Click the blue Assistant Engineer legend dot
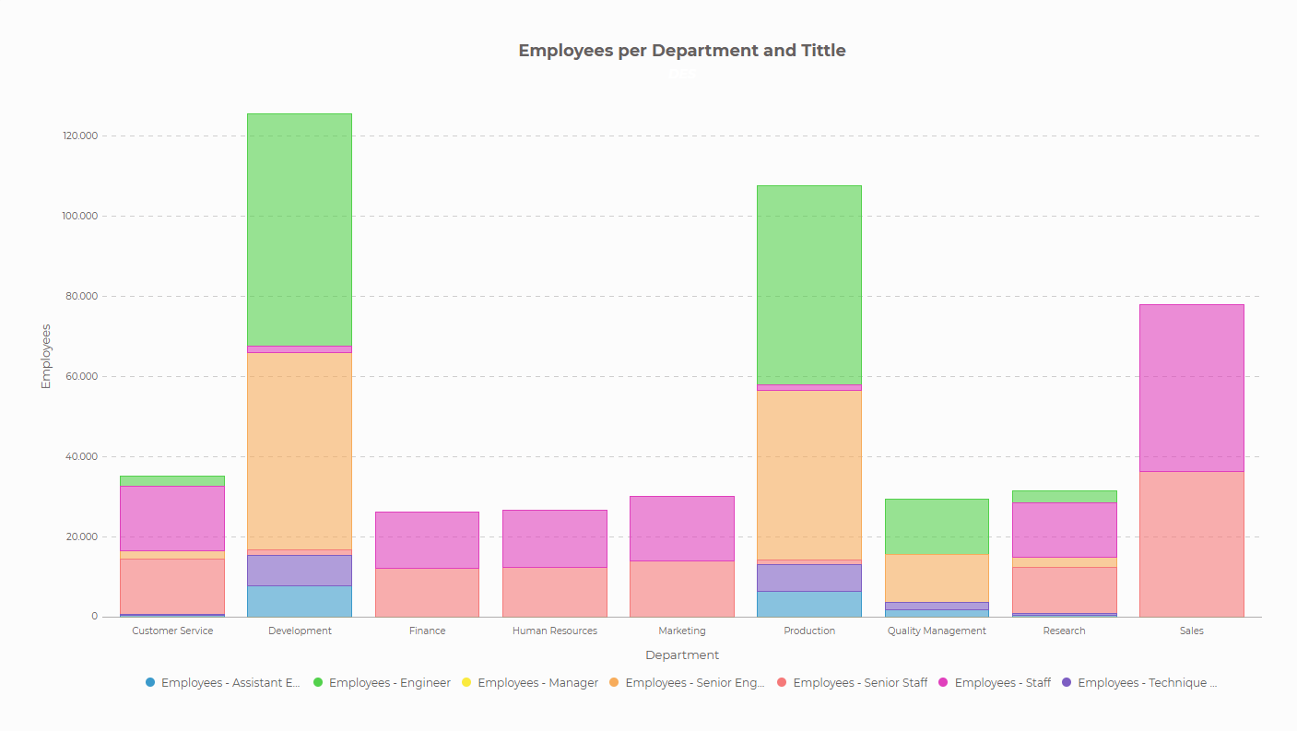 pos(150,683)
